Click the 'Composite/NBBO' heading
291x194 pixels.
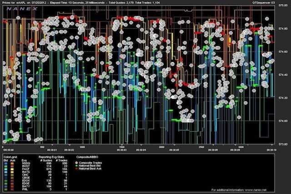(87, 157)
